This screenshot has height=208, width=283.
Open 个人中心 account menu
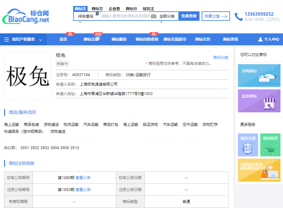point(269,39)
